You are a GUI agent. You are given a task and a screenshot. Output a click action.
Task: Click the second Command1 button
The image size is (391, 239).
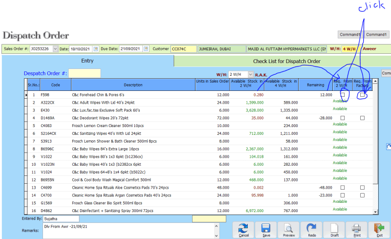click(x=376, y=35)
